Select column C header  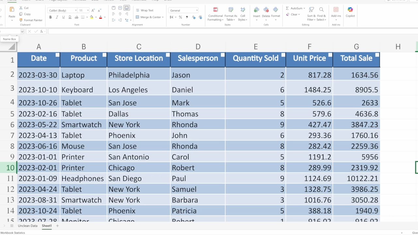[139, 47]
